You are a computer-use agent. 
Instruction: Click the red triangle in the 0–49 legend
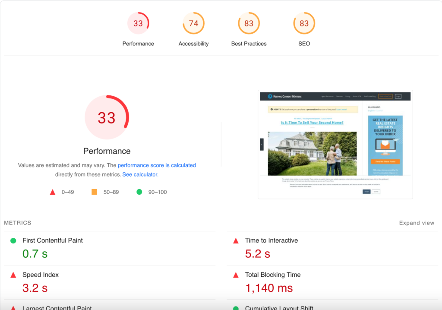pos(54,192)
